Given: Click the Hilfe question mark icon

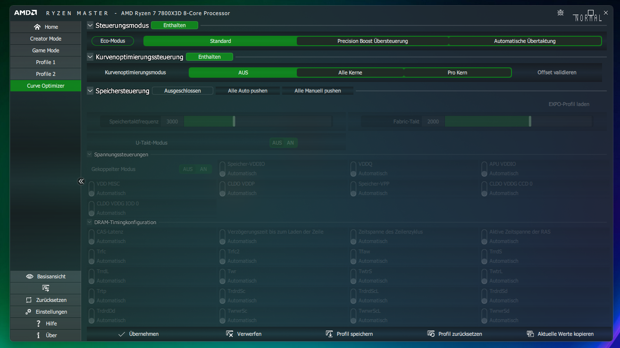Looking at the screenshot, I should coord(38,324).
